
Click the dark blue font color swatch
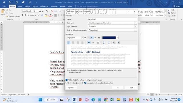(109, 37)
